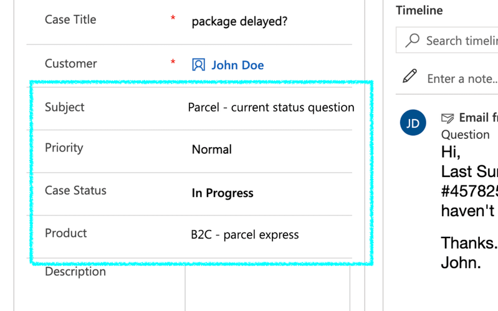Viewport: 498px width, 311px height.
Task: Click the JD avatar circle
Action: click(413, 123)
